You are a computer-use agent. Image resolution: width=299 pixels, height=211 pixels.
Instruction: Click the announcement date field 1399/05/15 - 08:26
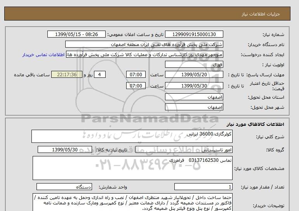[x=76, y=34]
